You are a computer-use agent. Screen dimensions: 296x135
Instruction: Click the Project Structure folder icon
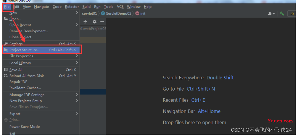pyautogui.click(x=6, y=50)
